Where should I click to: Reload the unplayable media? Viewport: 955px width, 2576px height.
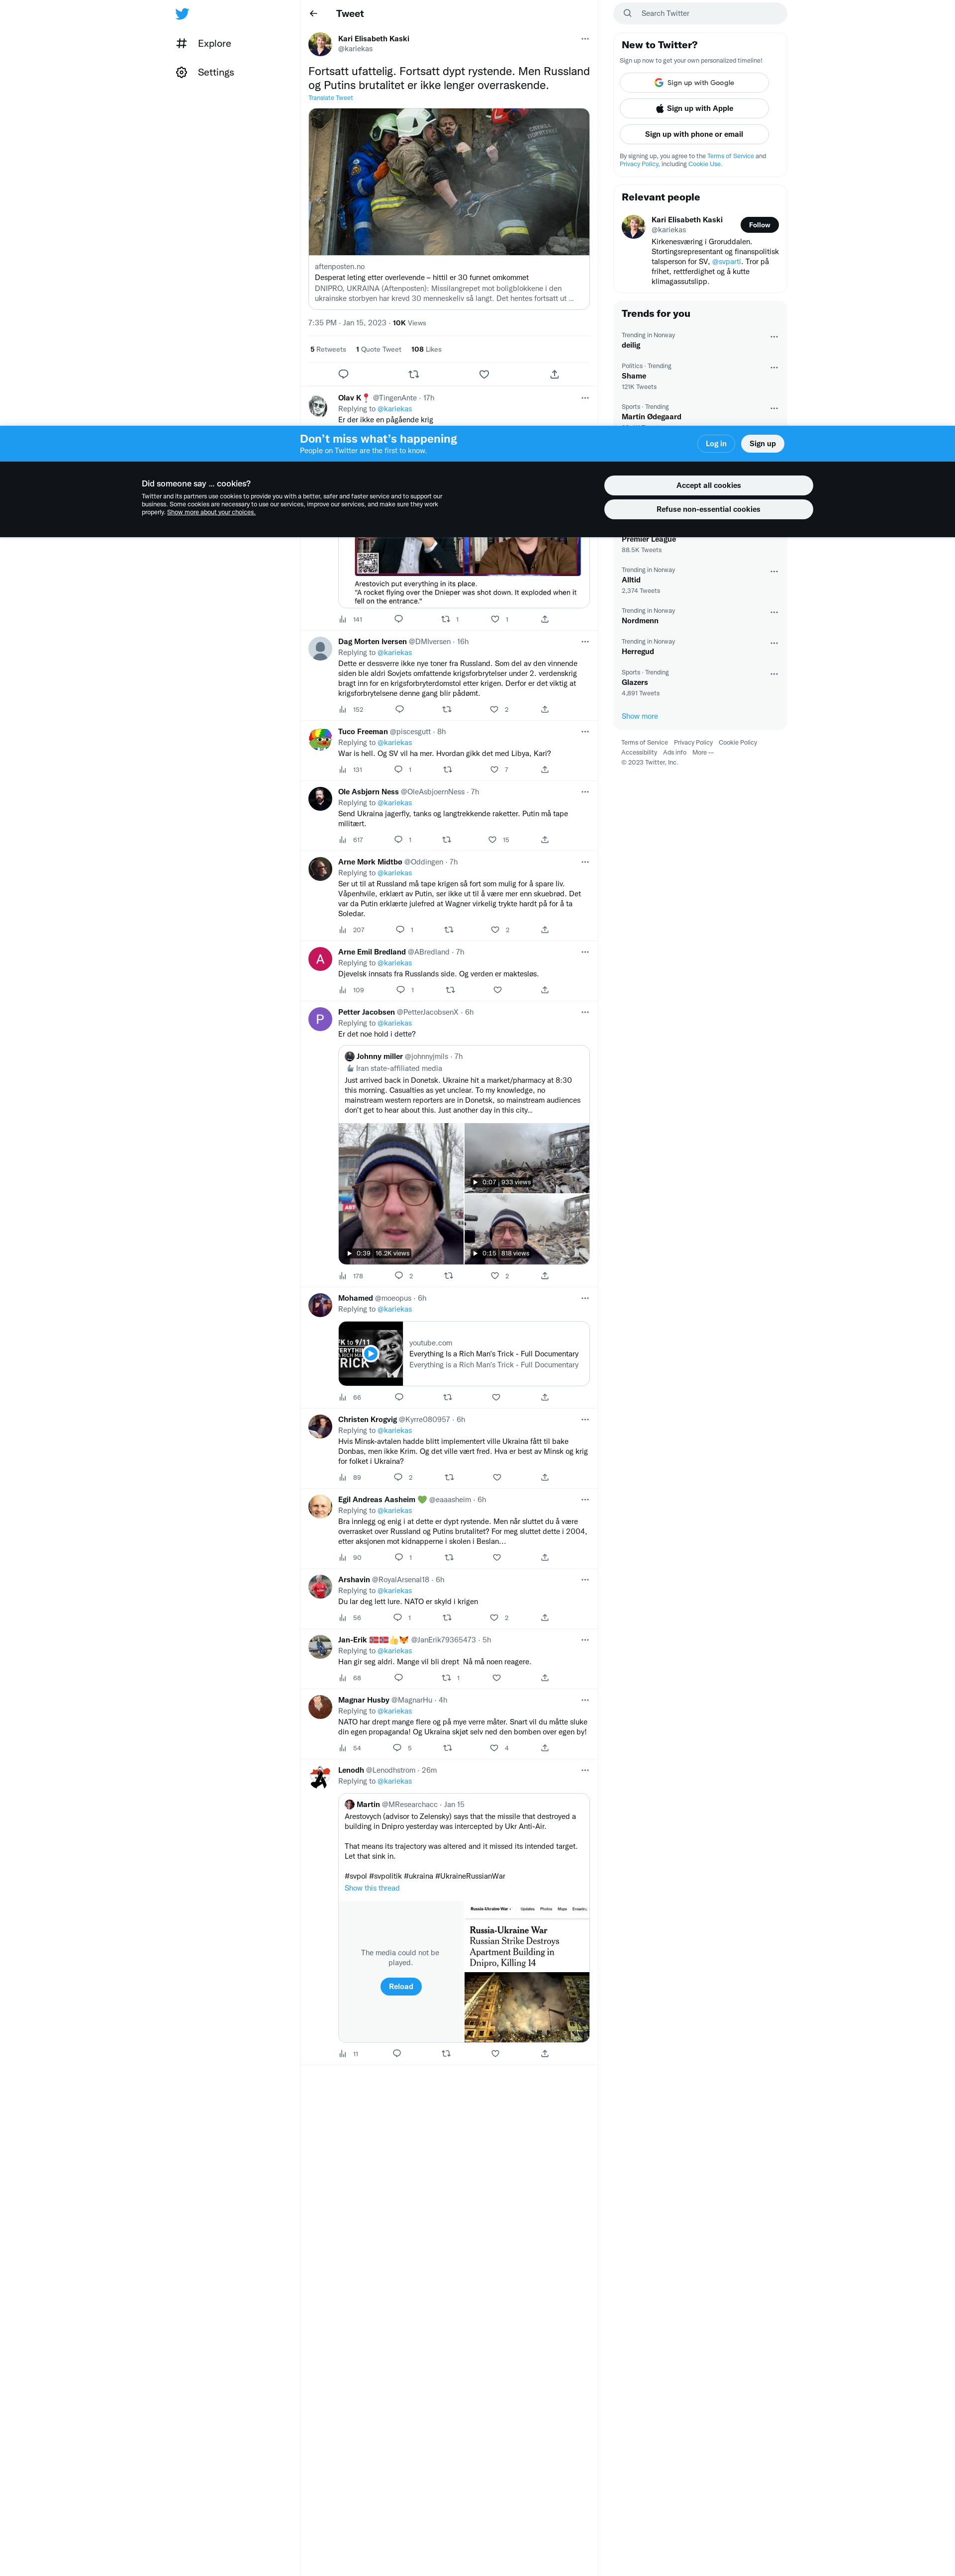click(401, 1987)
